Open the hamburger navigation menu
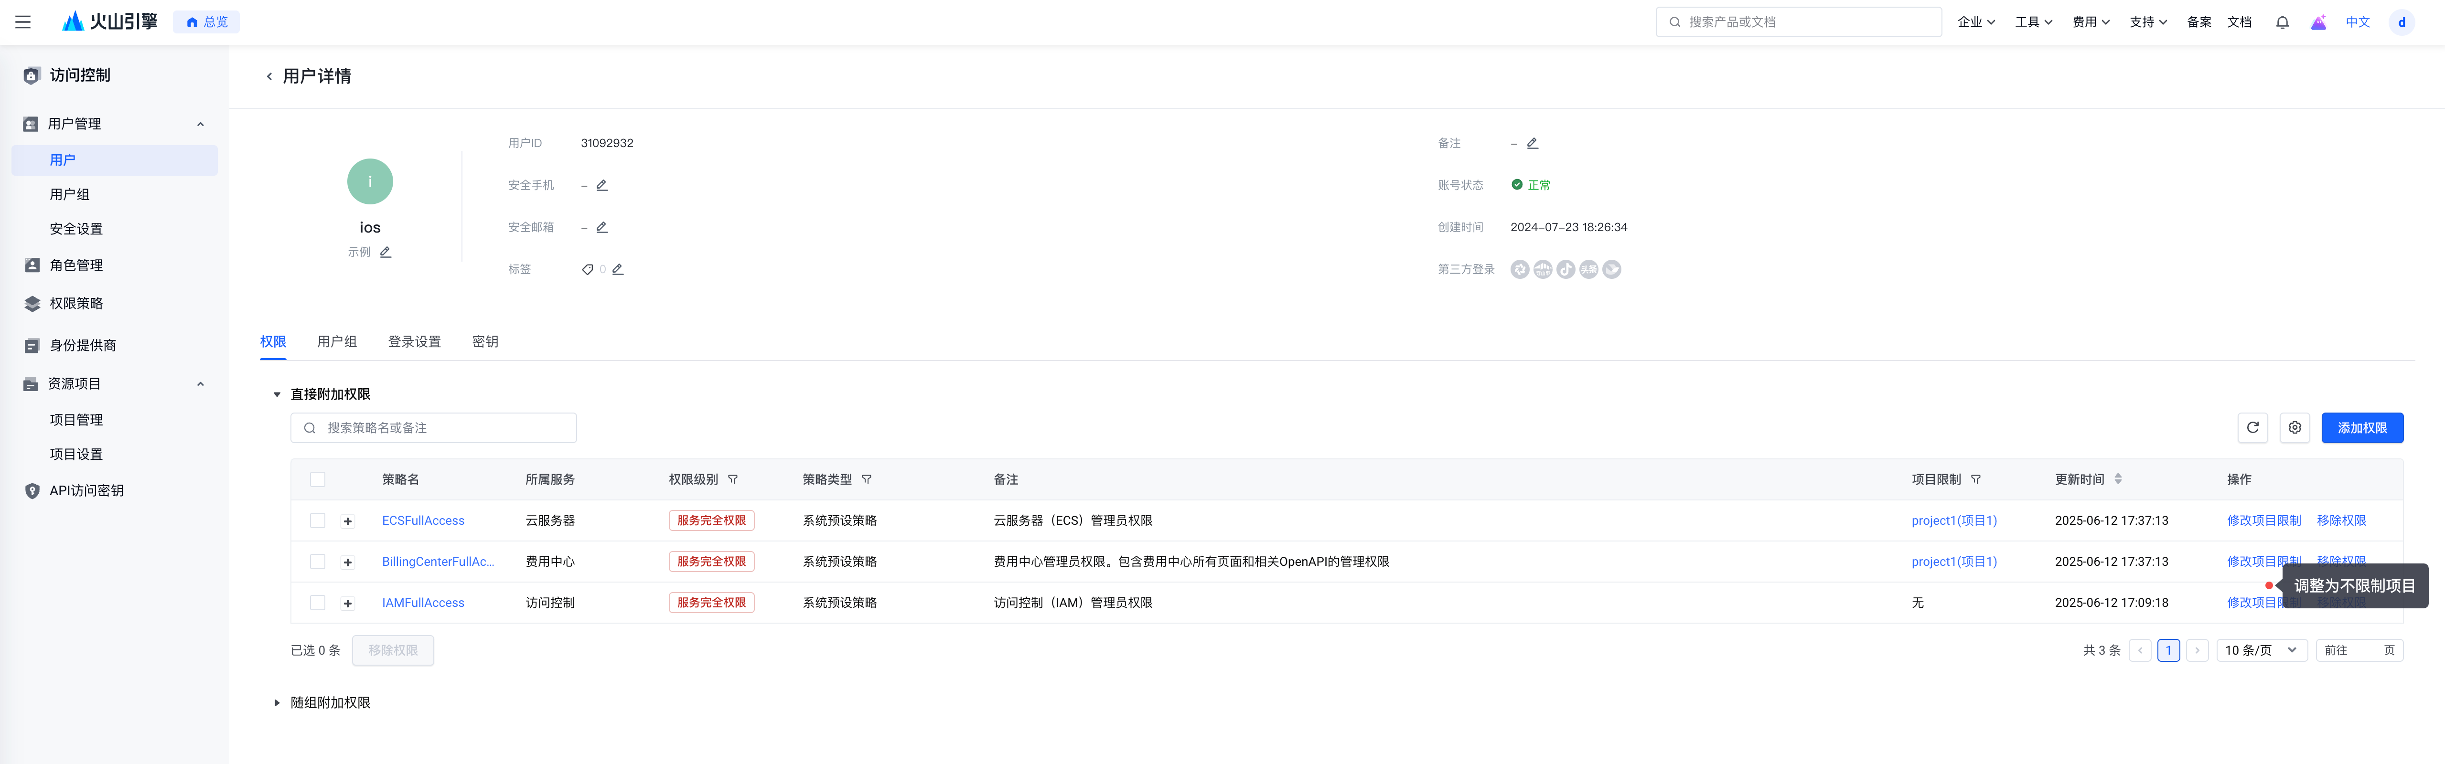 point(23,22)
